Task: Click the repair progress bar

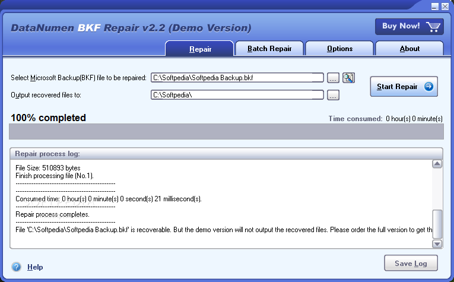Action: 227,131
